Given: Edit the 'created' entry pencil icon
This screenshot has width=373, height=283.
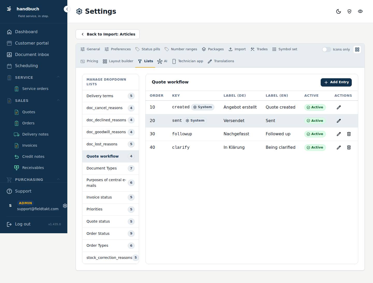Looking at the screenshot, I should pos(339,107).
